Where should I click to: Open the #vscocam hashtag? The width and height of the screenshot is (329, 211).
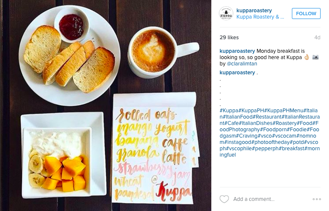(284, 135)
